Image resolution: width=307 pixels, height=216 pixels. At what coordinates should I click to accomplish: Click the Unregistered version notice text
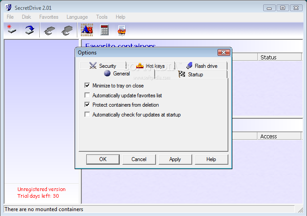click(42, 189)
